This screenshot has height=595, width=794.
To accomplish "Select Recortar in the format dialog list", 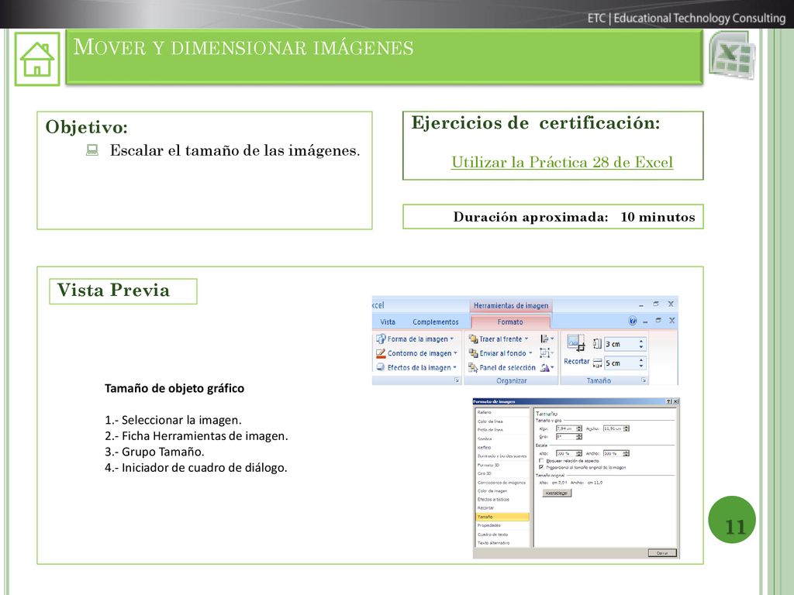I will click(485, 507).
